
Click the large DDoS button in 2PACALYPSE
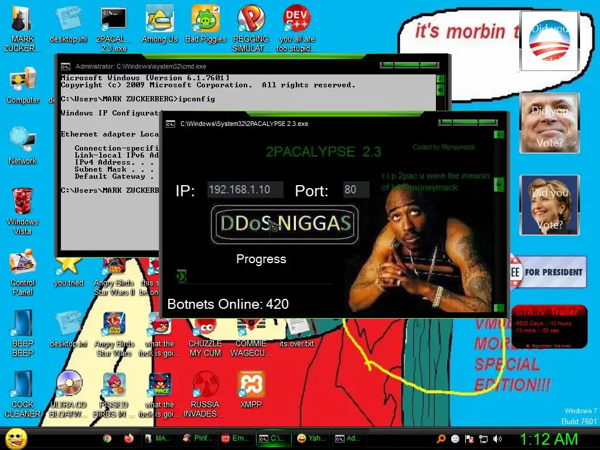click(285, 224)
